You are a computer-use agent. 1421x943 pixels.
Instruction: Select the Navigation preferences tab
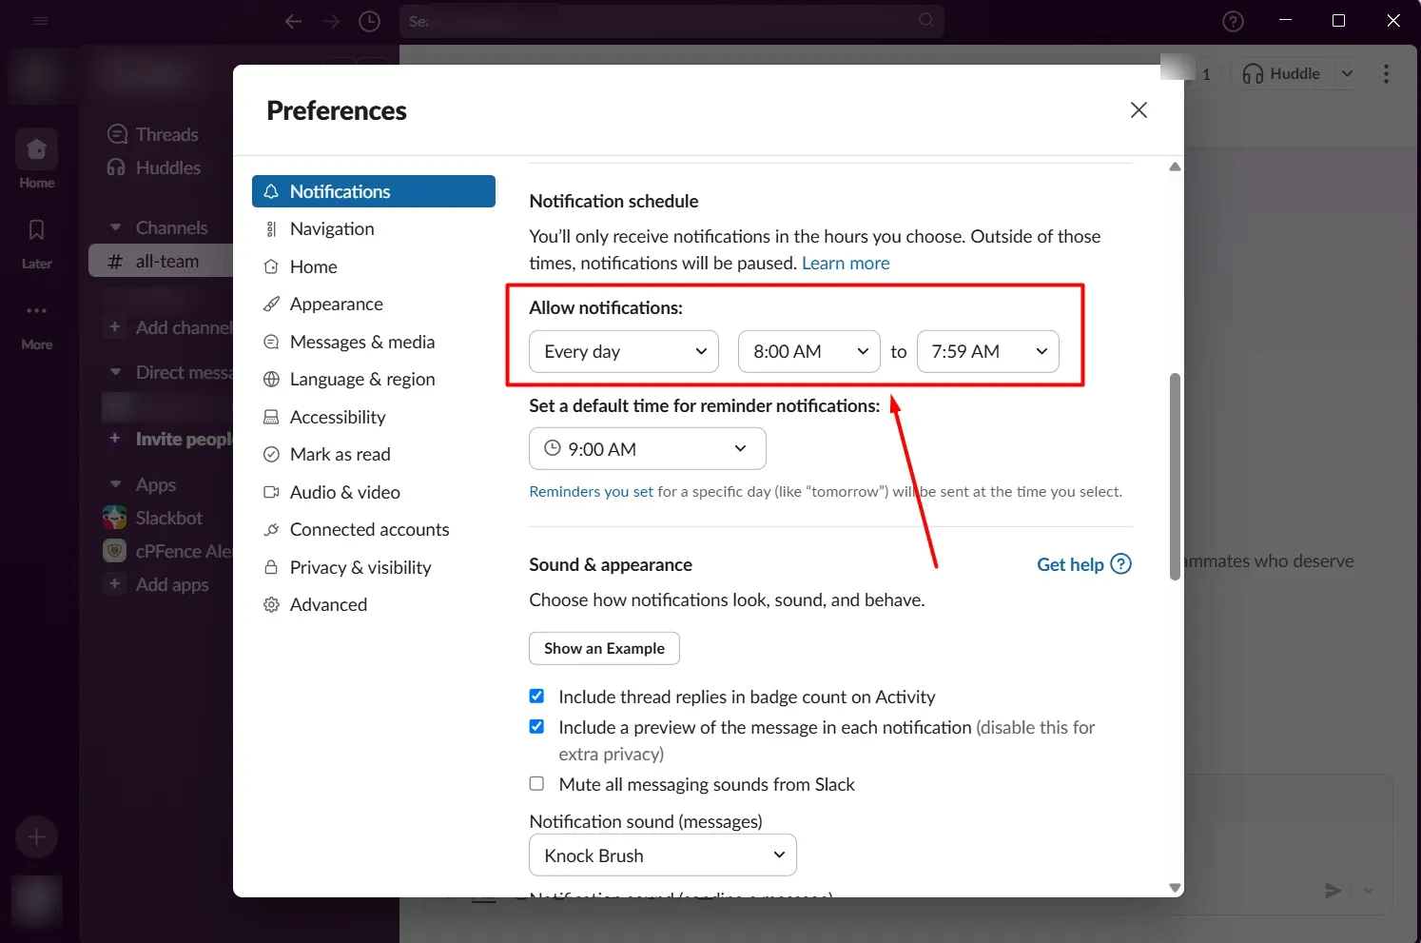374,229
